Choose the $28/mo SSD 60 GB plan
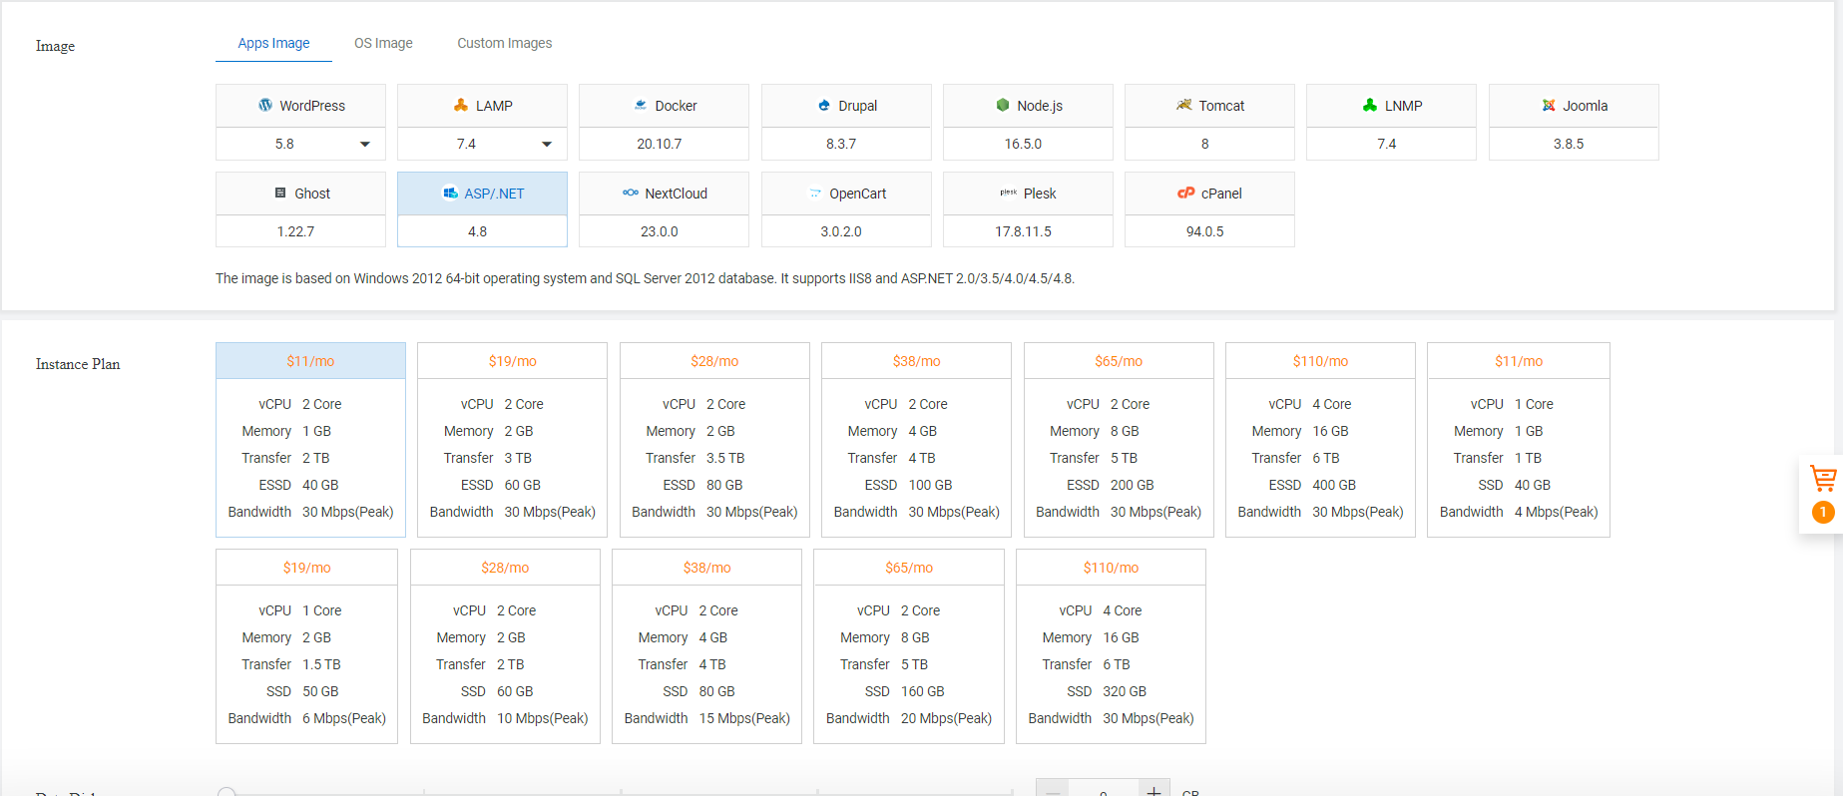This screenshot has width=1843, height=796. pos(505,646)
